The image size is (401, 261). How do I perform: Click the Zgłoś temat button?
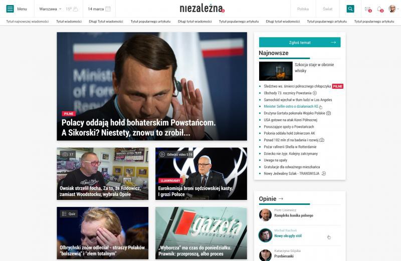tap(300, 42)
